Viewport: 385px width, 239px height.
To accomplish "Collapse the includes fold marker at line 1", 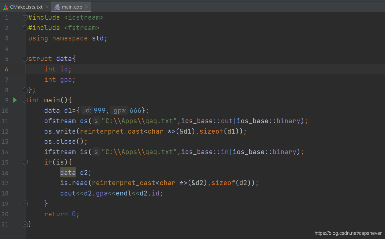I will pos(25,18).
